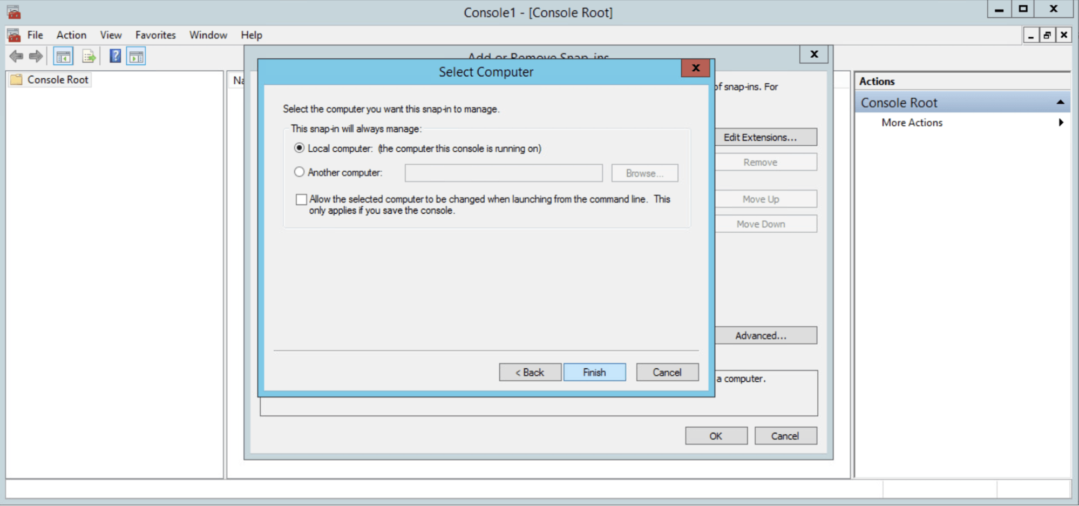Select the Console Root folder icon in tree

17,80
